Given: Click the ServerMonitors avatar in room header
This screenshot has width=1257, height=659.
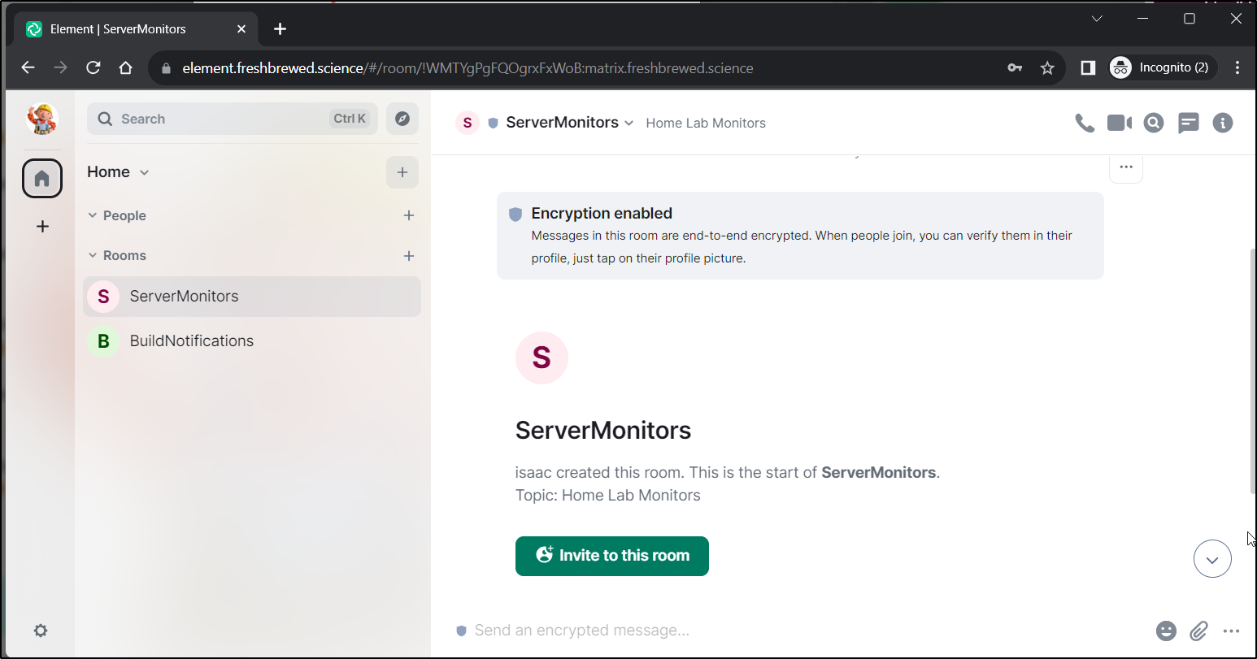Looking at the screenshot, I should point(468,123).
